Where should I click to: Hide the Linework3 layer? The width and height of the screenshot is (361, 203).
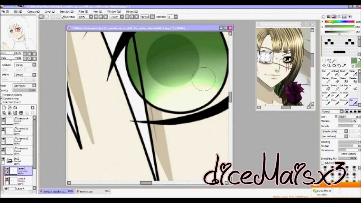click(3, 139)
